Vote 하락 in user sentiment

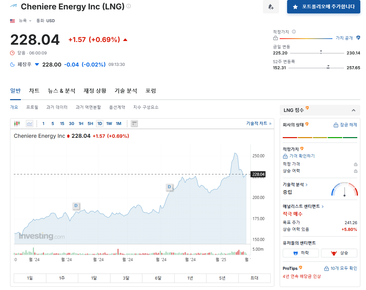tap(301, 253)
